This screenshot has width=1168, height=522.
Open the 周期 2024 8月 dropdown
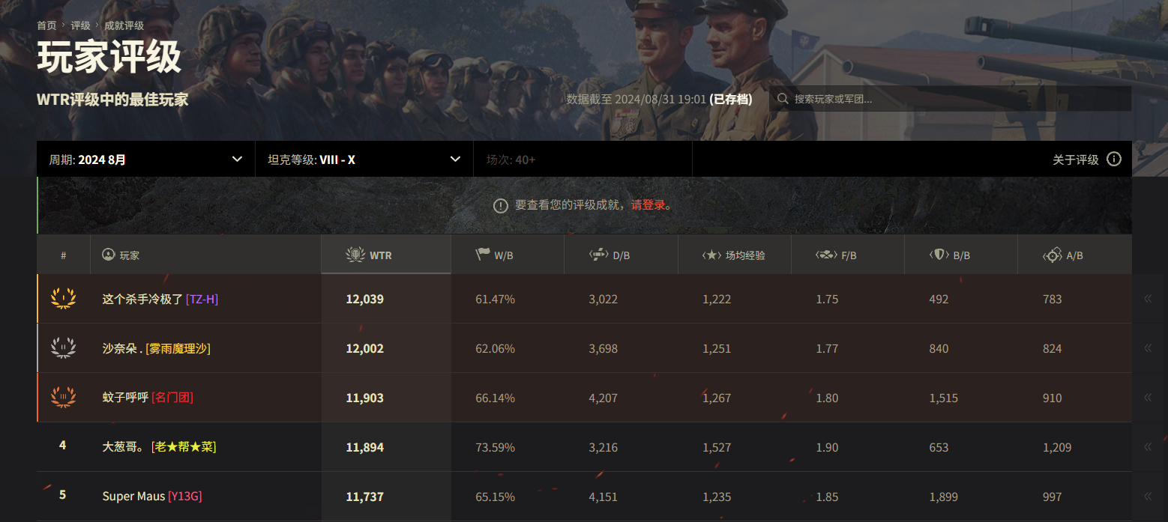point(146,160)
